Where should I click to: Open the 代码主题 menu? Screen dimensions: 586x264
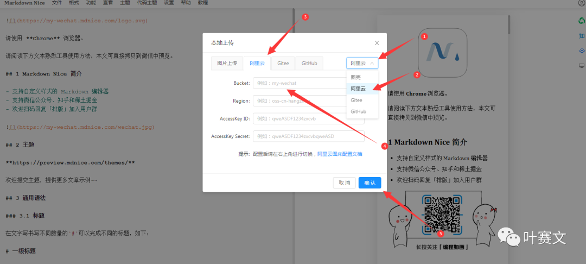click(x=147, y=3)
